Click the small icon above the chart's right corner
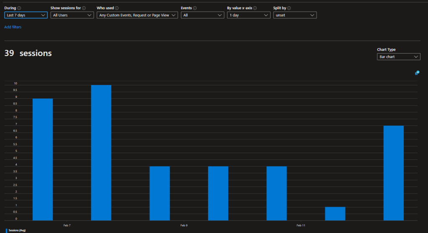 [417, 73]
